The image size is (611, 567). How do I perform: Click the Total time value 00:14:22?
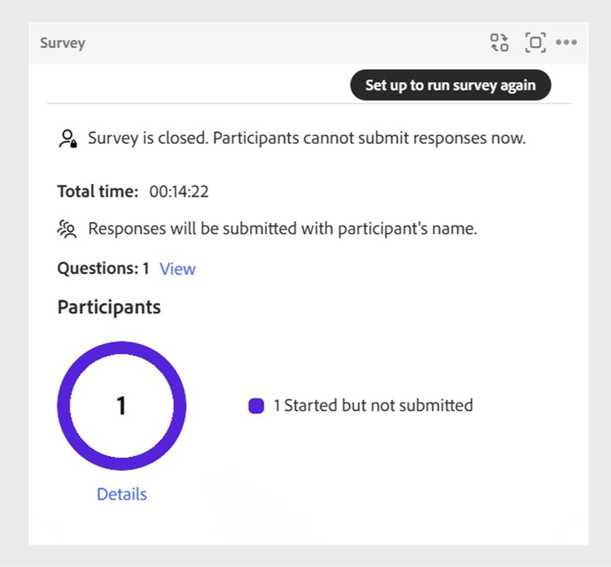pos(178,192)
